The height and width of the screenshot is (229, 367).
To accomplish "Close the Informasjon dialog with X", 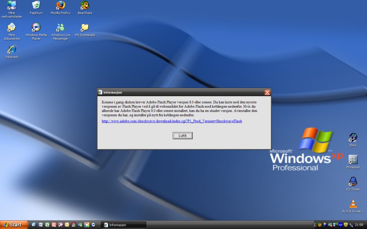I will [267, 92].
